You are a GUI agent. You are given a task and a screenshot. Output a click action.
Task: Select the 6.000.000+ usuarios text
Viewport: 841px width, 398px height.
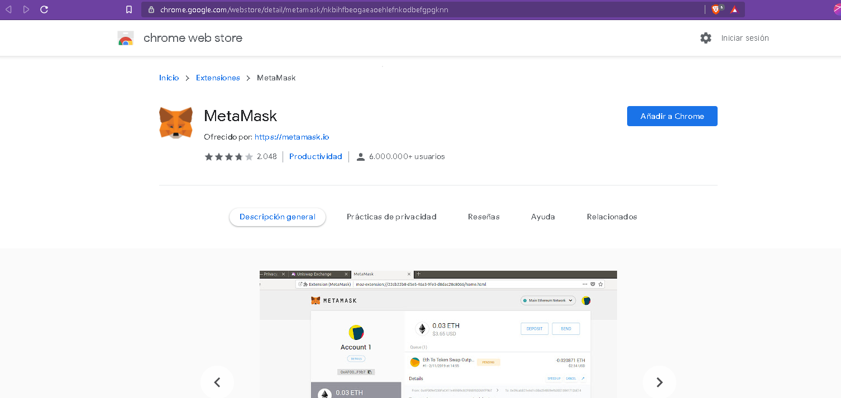[x=407, y=157]
